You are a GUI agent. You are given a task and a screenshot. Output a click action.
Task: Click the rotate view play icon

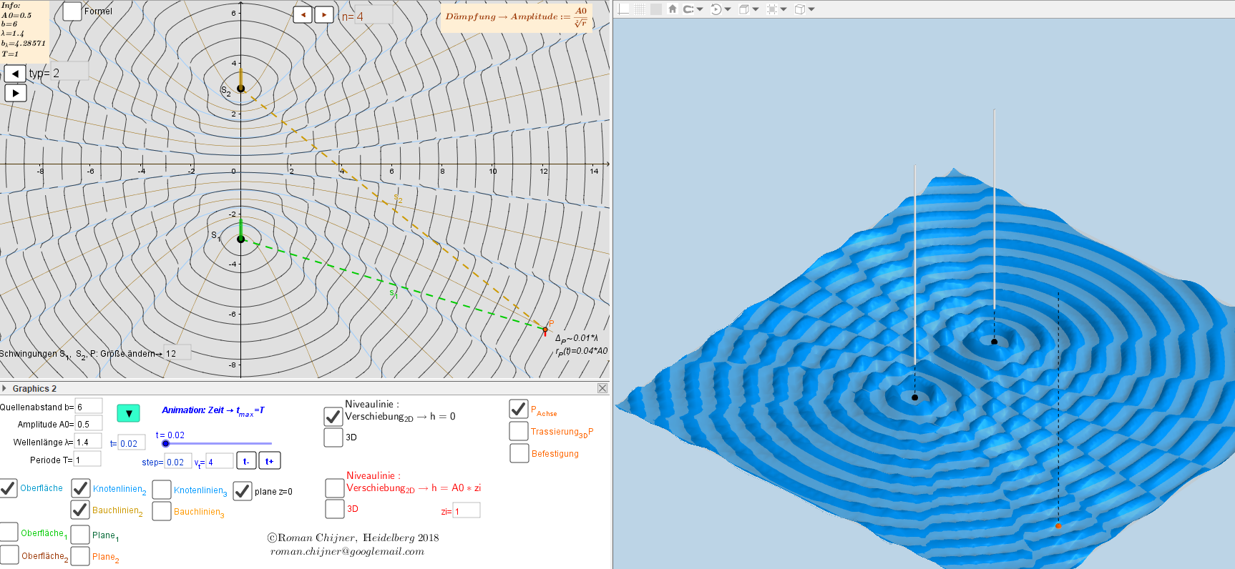[x=716, y=9]
